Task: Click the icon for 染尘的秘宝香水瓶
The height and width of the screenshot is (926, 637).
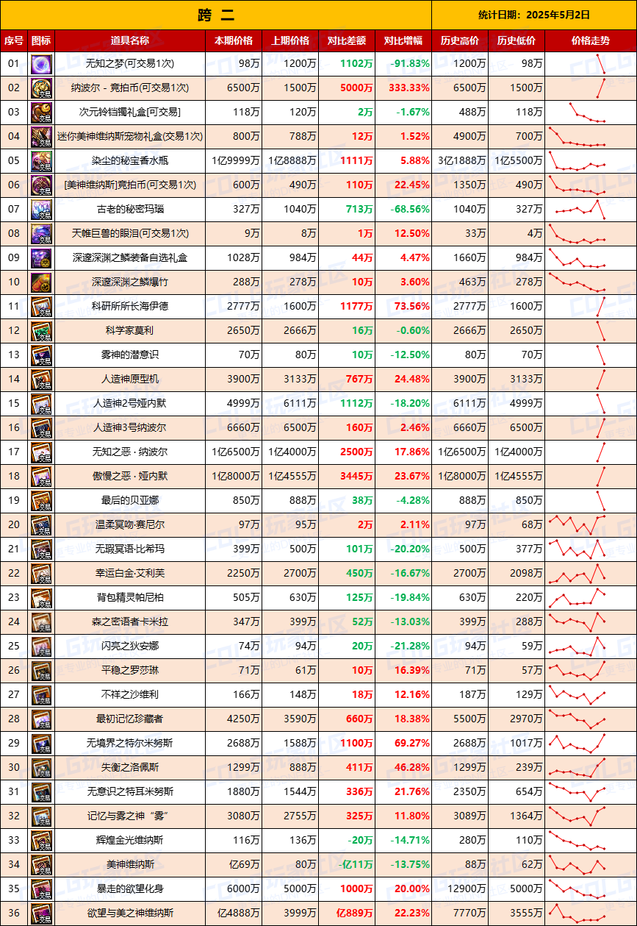Action: click(x=41, y=160)
